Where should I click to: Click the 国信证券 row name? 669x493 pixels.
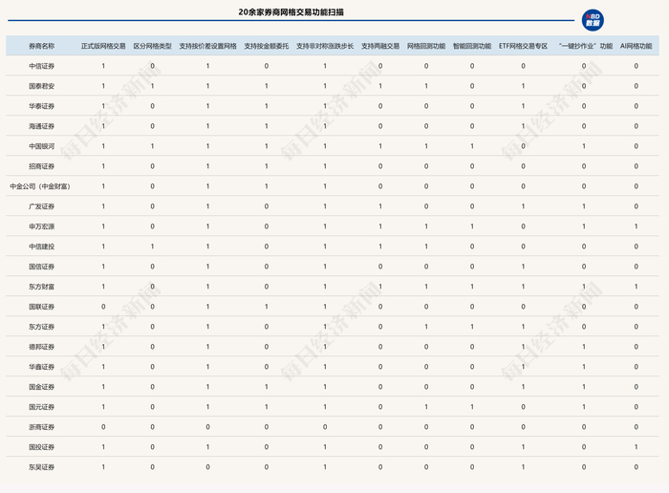point(41,267)
